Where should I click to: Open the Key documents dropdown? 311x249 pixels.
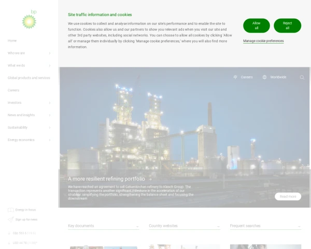[103, 226]
